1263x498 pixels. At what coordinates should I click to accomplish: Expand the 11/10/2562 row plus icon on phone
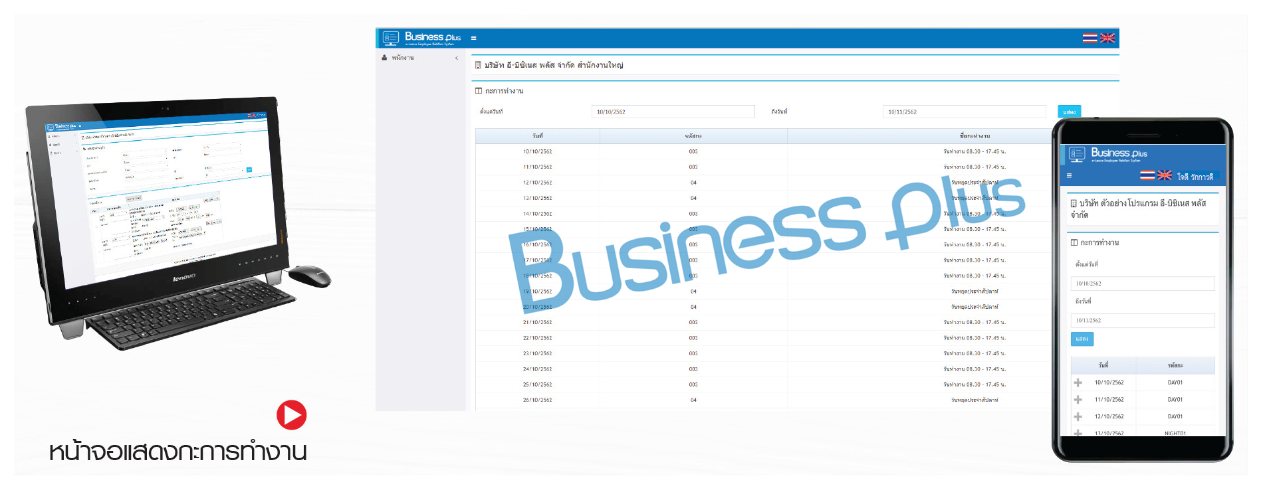(1078, 400)
